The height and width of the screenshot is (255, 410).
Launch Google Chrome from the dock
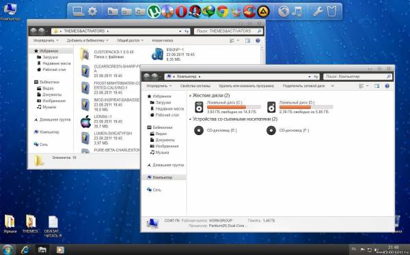pos(222,12)
